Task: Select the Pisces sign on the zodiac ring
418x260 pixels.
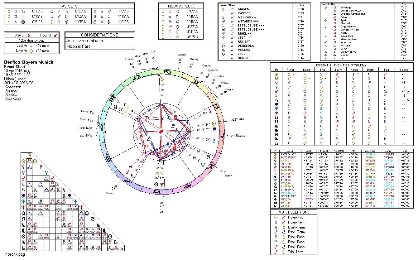Action: click(x=212, y=166)
